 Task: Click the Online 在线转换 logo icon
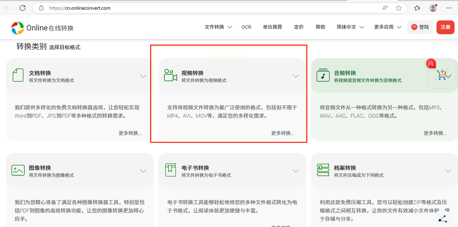tap(17, 28)
